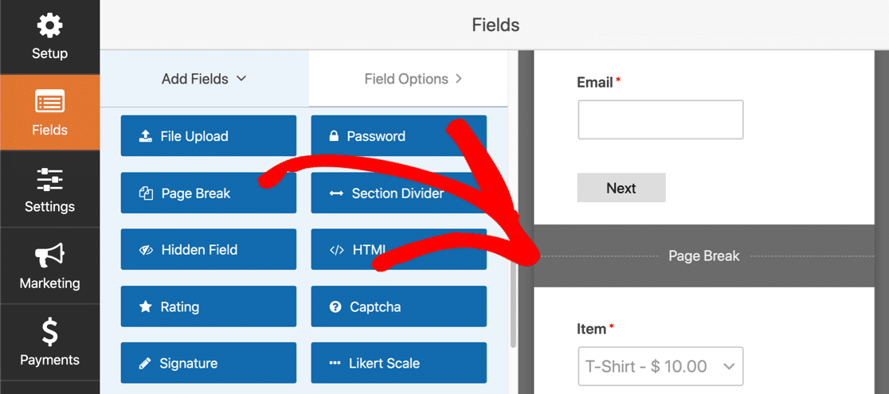The width and height of the screenshot is (889, 394).
Task: Click the Rating star icon
Action: (145, 306)
